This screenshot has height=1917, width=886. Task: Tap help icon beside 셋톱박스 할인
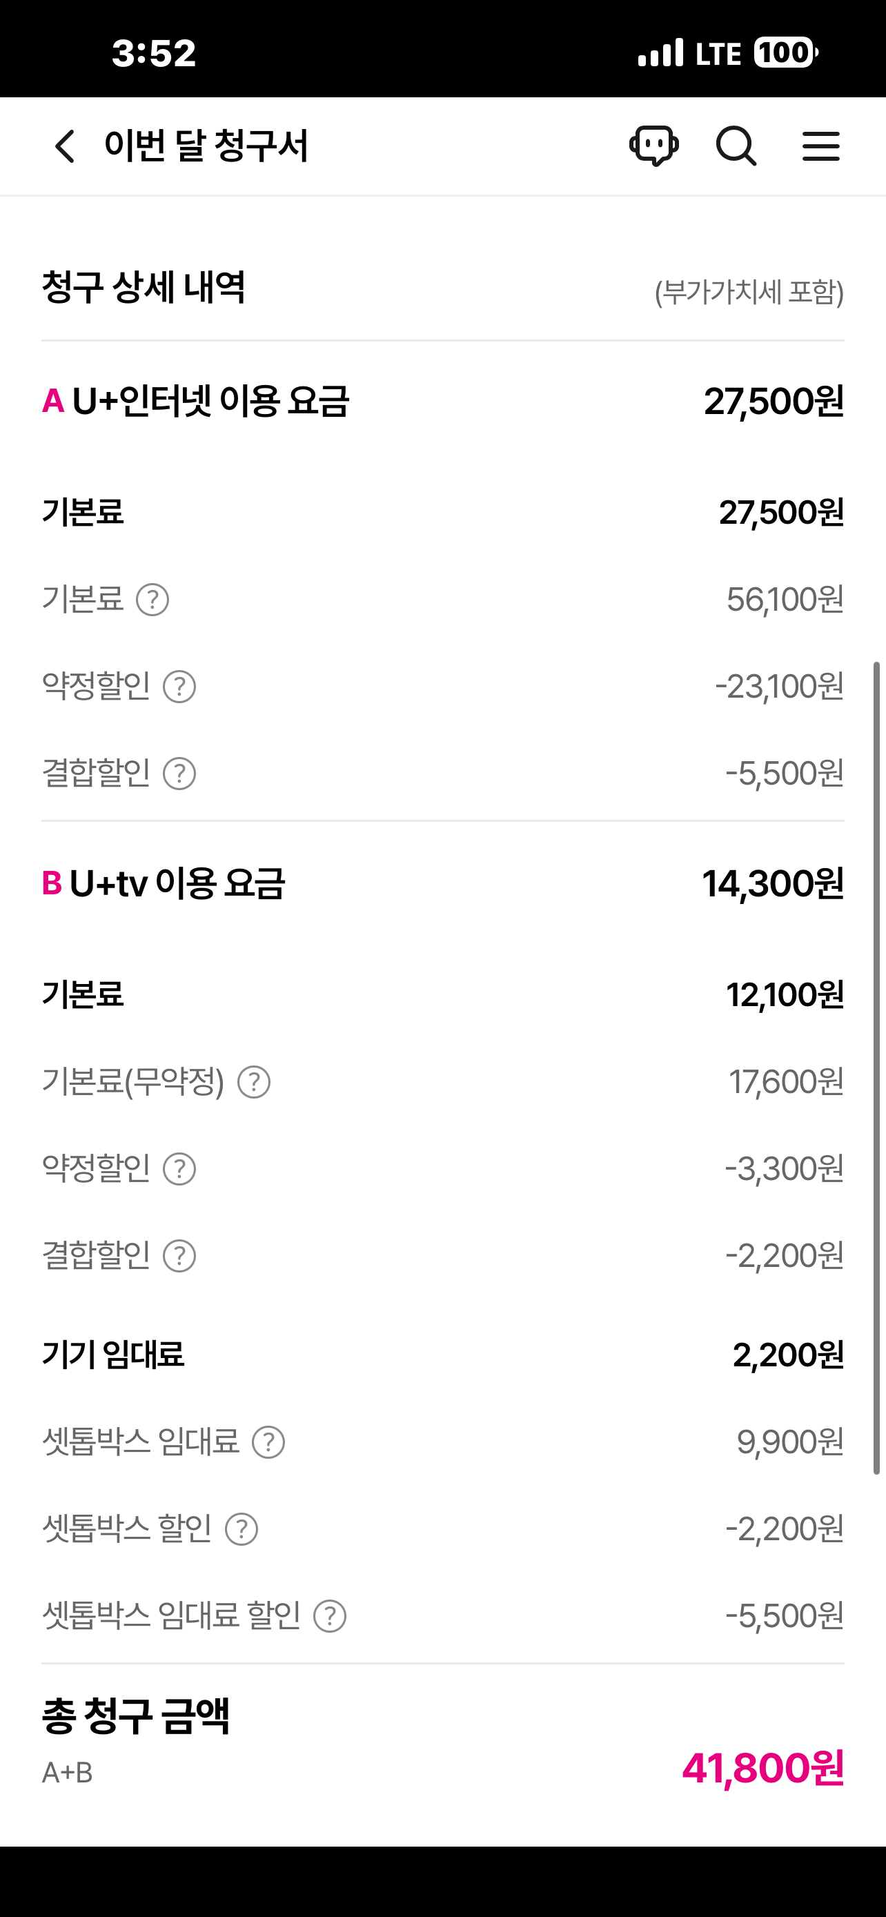pos(242,1529)
